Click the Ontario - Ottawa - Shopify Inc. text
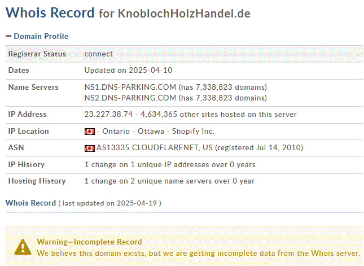This screenshot has height=266, width=364. click(x=159, y=131)
